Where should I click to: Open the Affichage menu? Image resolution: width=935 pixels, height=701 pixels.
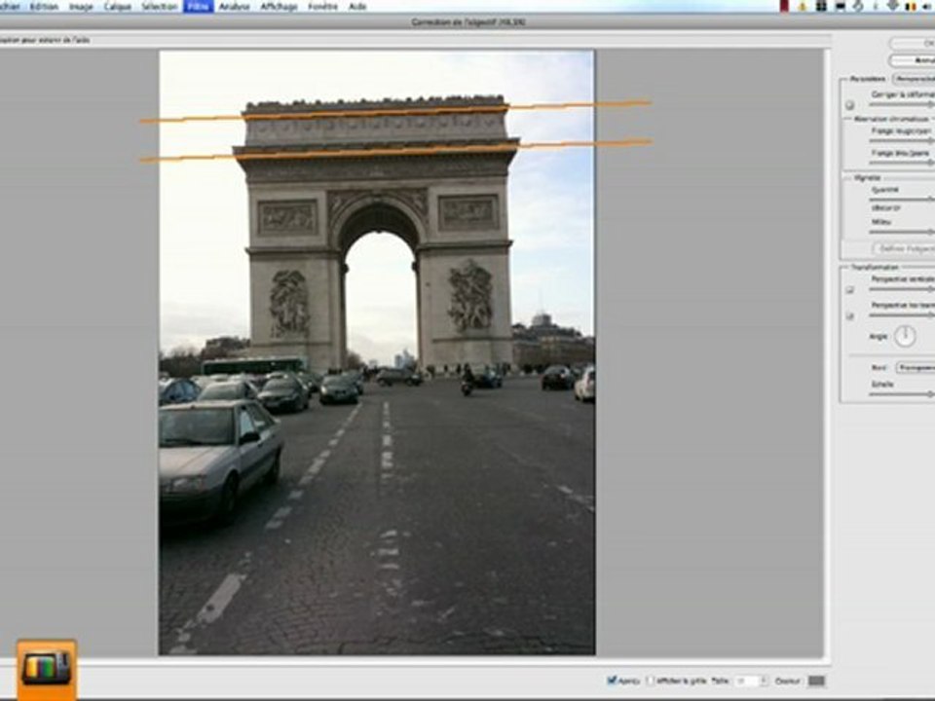point(280,7)
